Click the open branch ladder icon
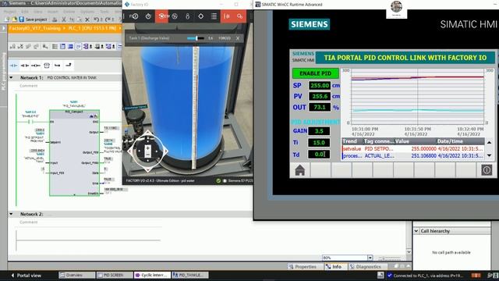Image resolution: width=499 pixels, height=281 pixels. pyautogui.click(x=57, y=66)
